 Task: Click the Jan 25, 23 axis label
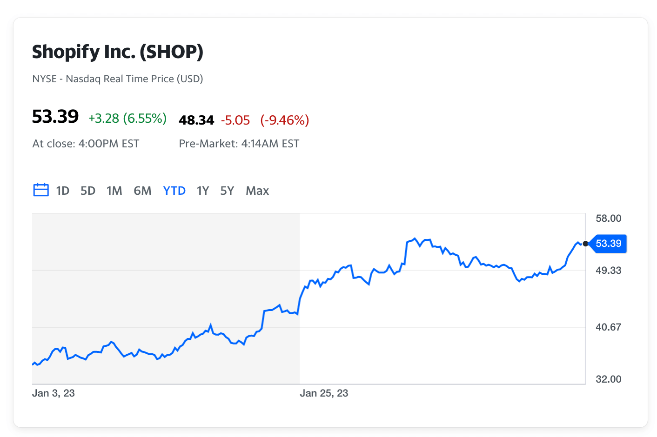click(324, 393)
